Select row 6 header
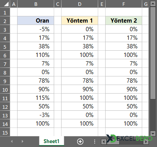157x147 pixels. (x=5, y=55)
